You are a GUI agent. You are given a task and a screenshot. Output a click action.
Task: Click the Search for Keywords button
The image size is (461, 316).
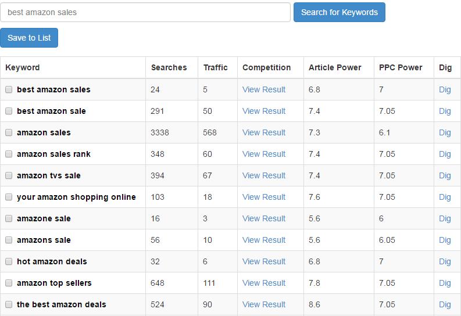[x=340, y=12]
